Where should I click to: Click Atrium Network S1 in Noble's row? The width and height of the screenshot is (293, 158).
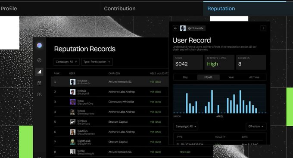pyautogui.click(x=120, y=152)
